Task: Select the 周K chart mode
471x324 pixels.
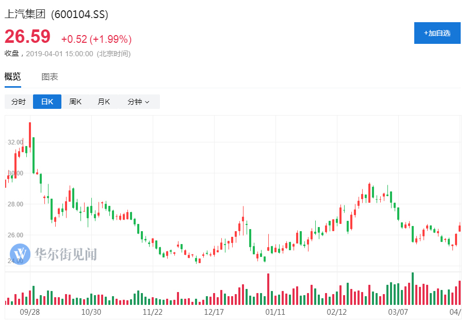Action: (x=75, y=102)
